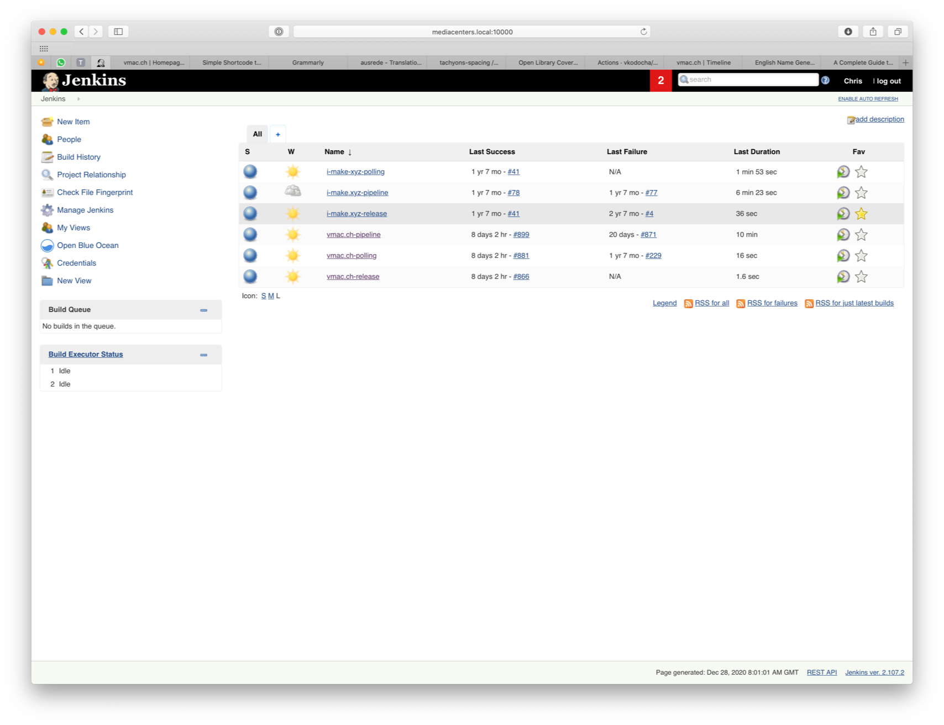The height and width of the screenshot is (725, 944).
Task: Click the Build History icon in the sidebar
Action: (x=47, y=157)
